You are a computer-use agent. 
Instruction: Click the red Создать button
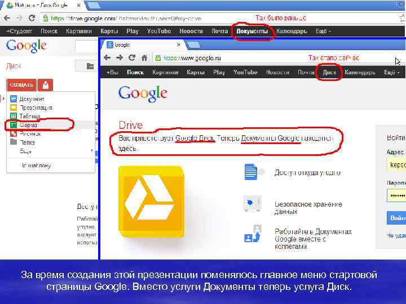(21, 85)
